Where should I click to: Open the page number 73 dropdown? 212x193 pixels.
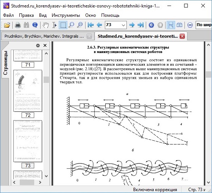[x=123, y=25]
